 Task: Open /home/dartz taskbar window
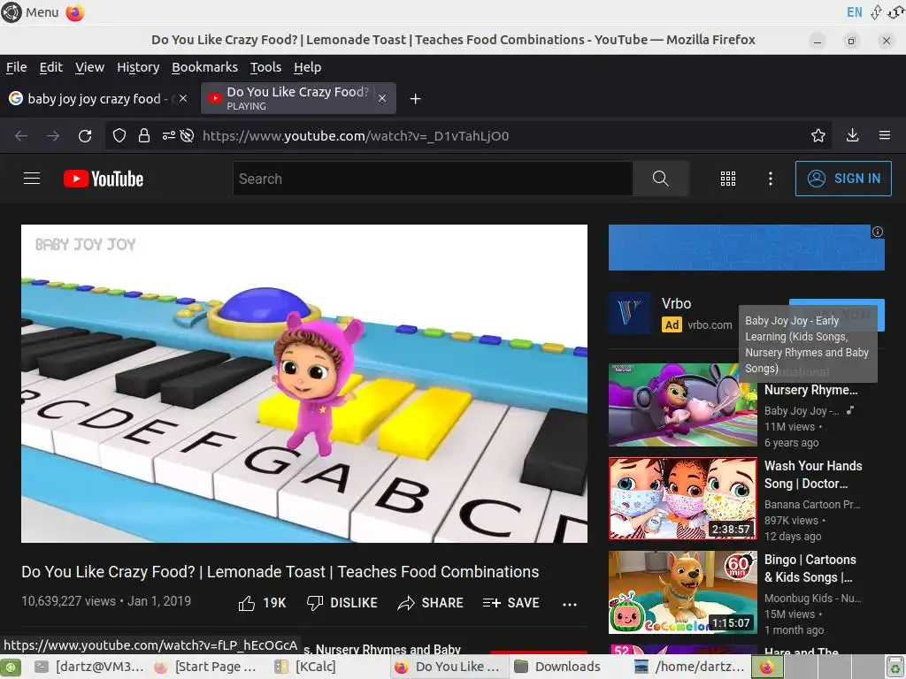[x=688, y=667]
